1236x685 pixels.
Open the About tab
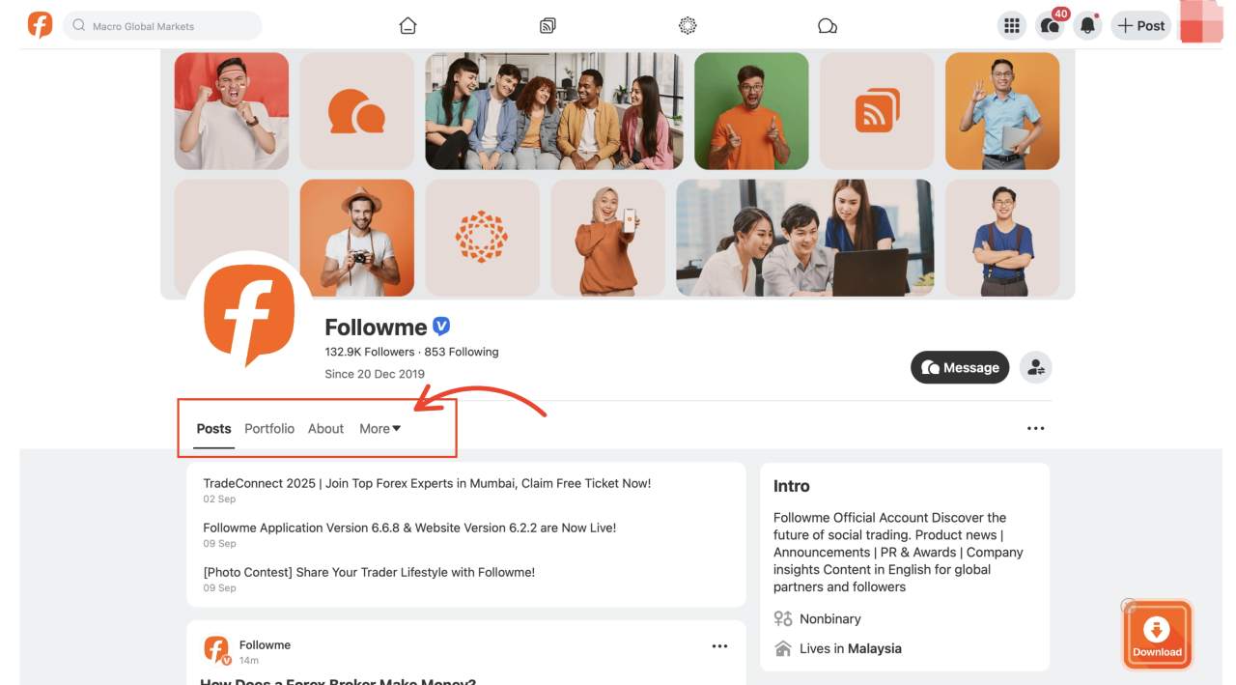[x=325, y=428]
